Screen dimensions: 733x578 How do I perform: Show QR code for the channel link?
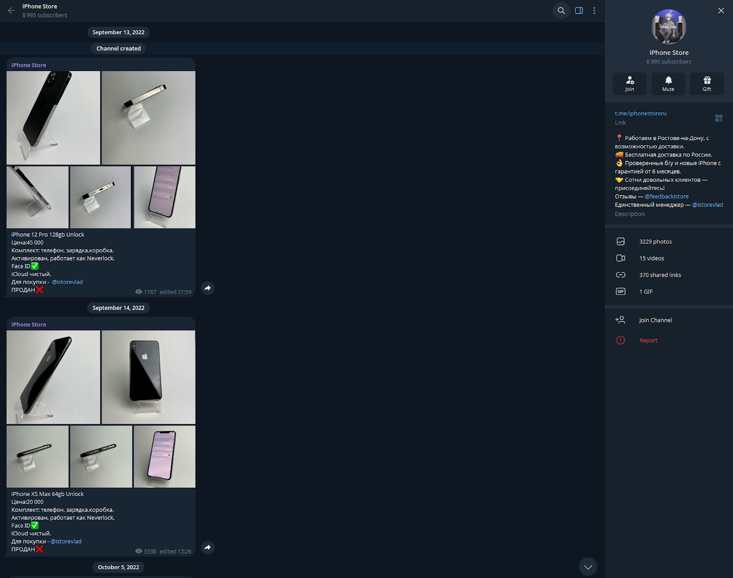(x=719, y=118)
